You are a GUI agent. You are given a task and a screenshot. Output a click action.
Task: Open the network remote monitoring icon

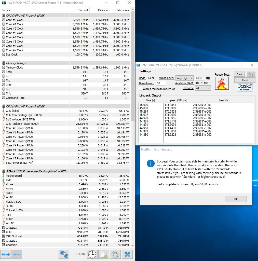point(64,254)
